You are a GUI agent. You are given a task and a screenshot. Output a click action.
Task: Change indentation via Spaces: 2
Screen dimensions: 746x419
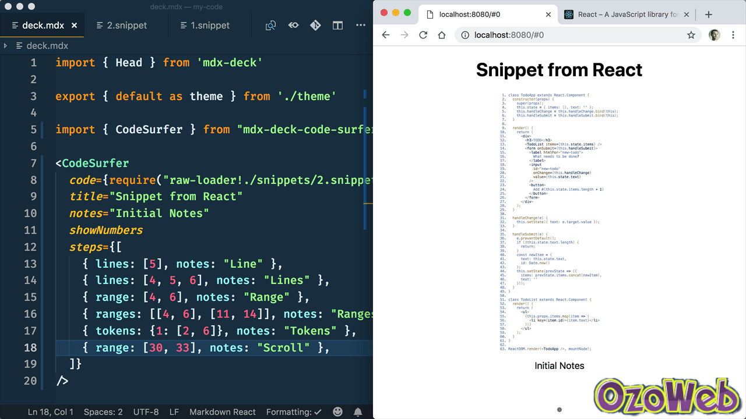[x=103, y=412]
